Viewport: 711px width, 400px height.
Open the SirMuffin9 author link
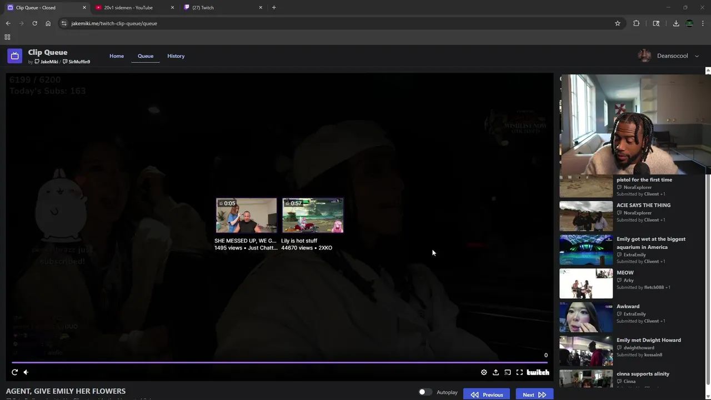76,62
